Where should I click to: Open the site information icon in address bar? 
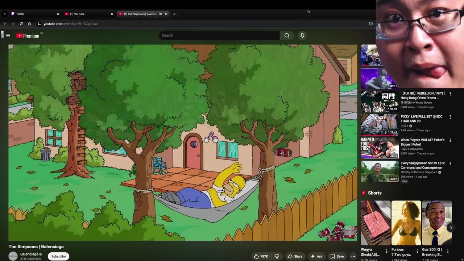(39, 24)
